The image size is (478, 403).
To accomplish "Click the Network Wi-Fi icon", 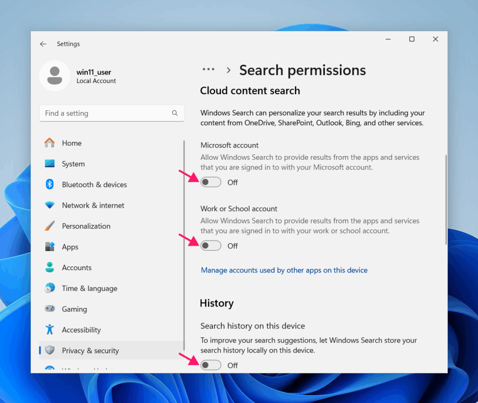I will point(49,205).
